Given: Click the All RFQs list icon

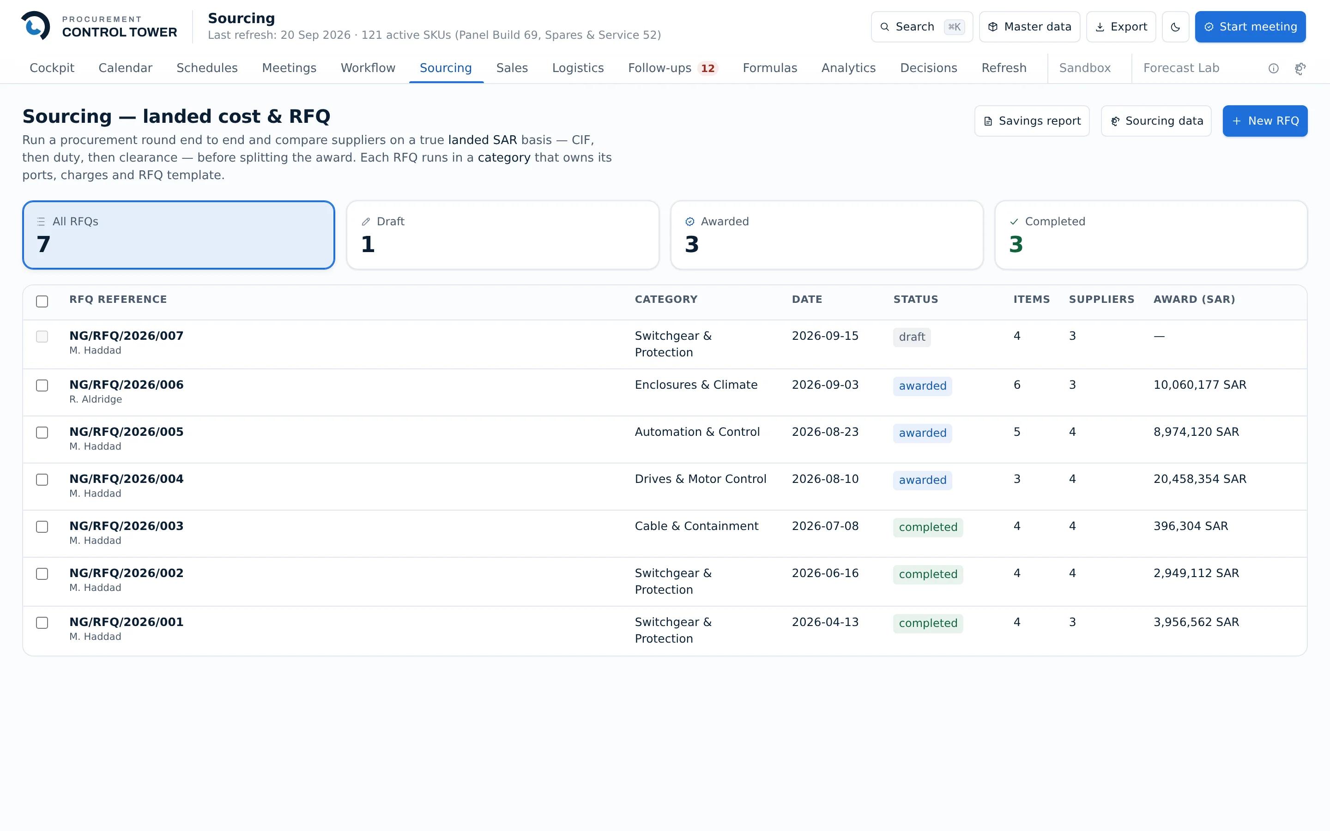Looking at the screenshot, I should [41, 222].
